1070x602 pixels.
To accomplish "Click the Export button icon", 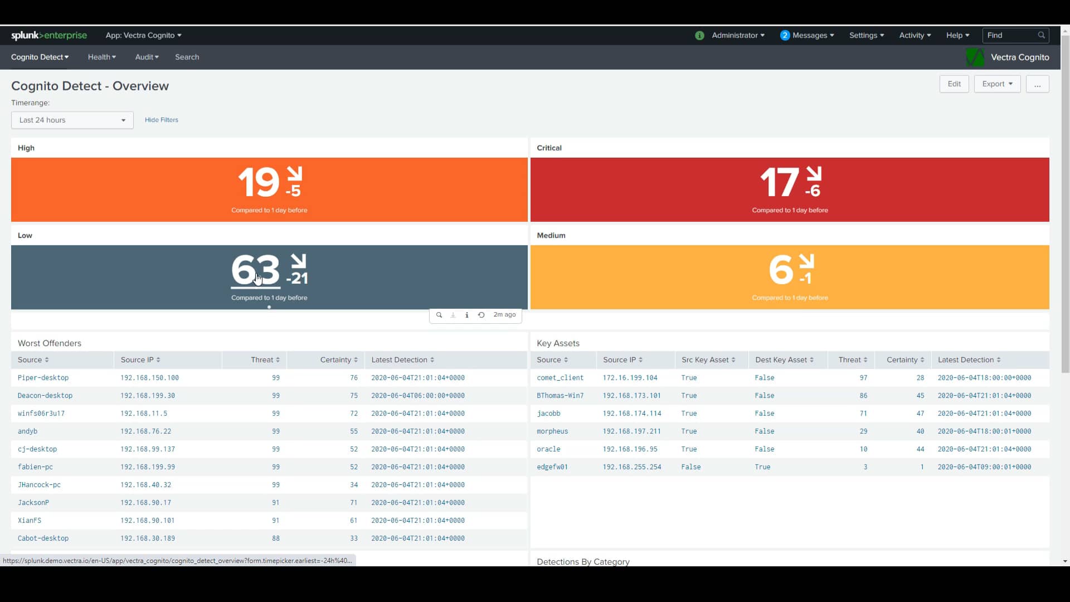I will point(997,84).
